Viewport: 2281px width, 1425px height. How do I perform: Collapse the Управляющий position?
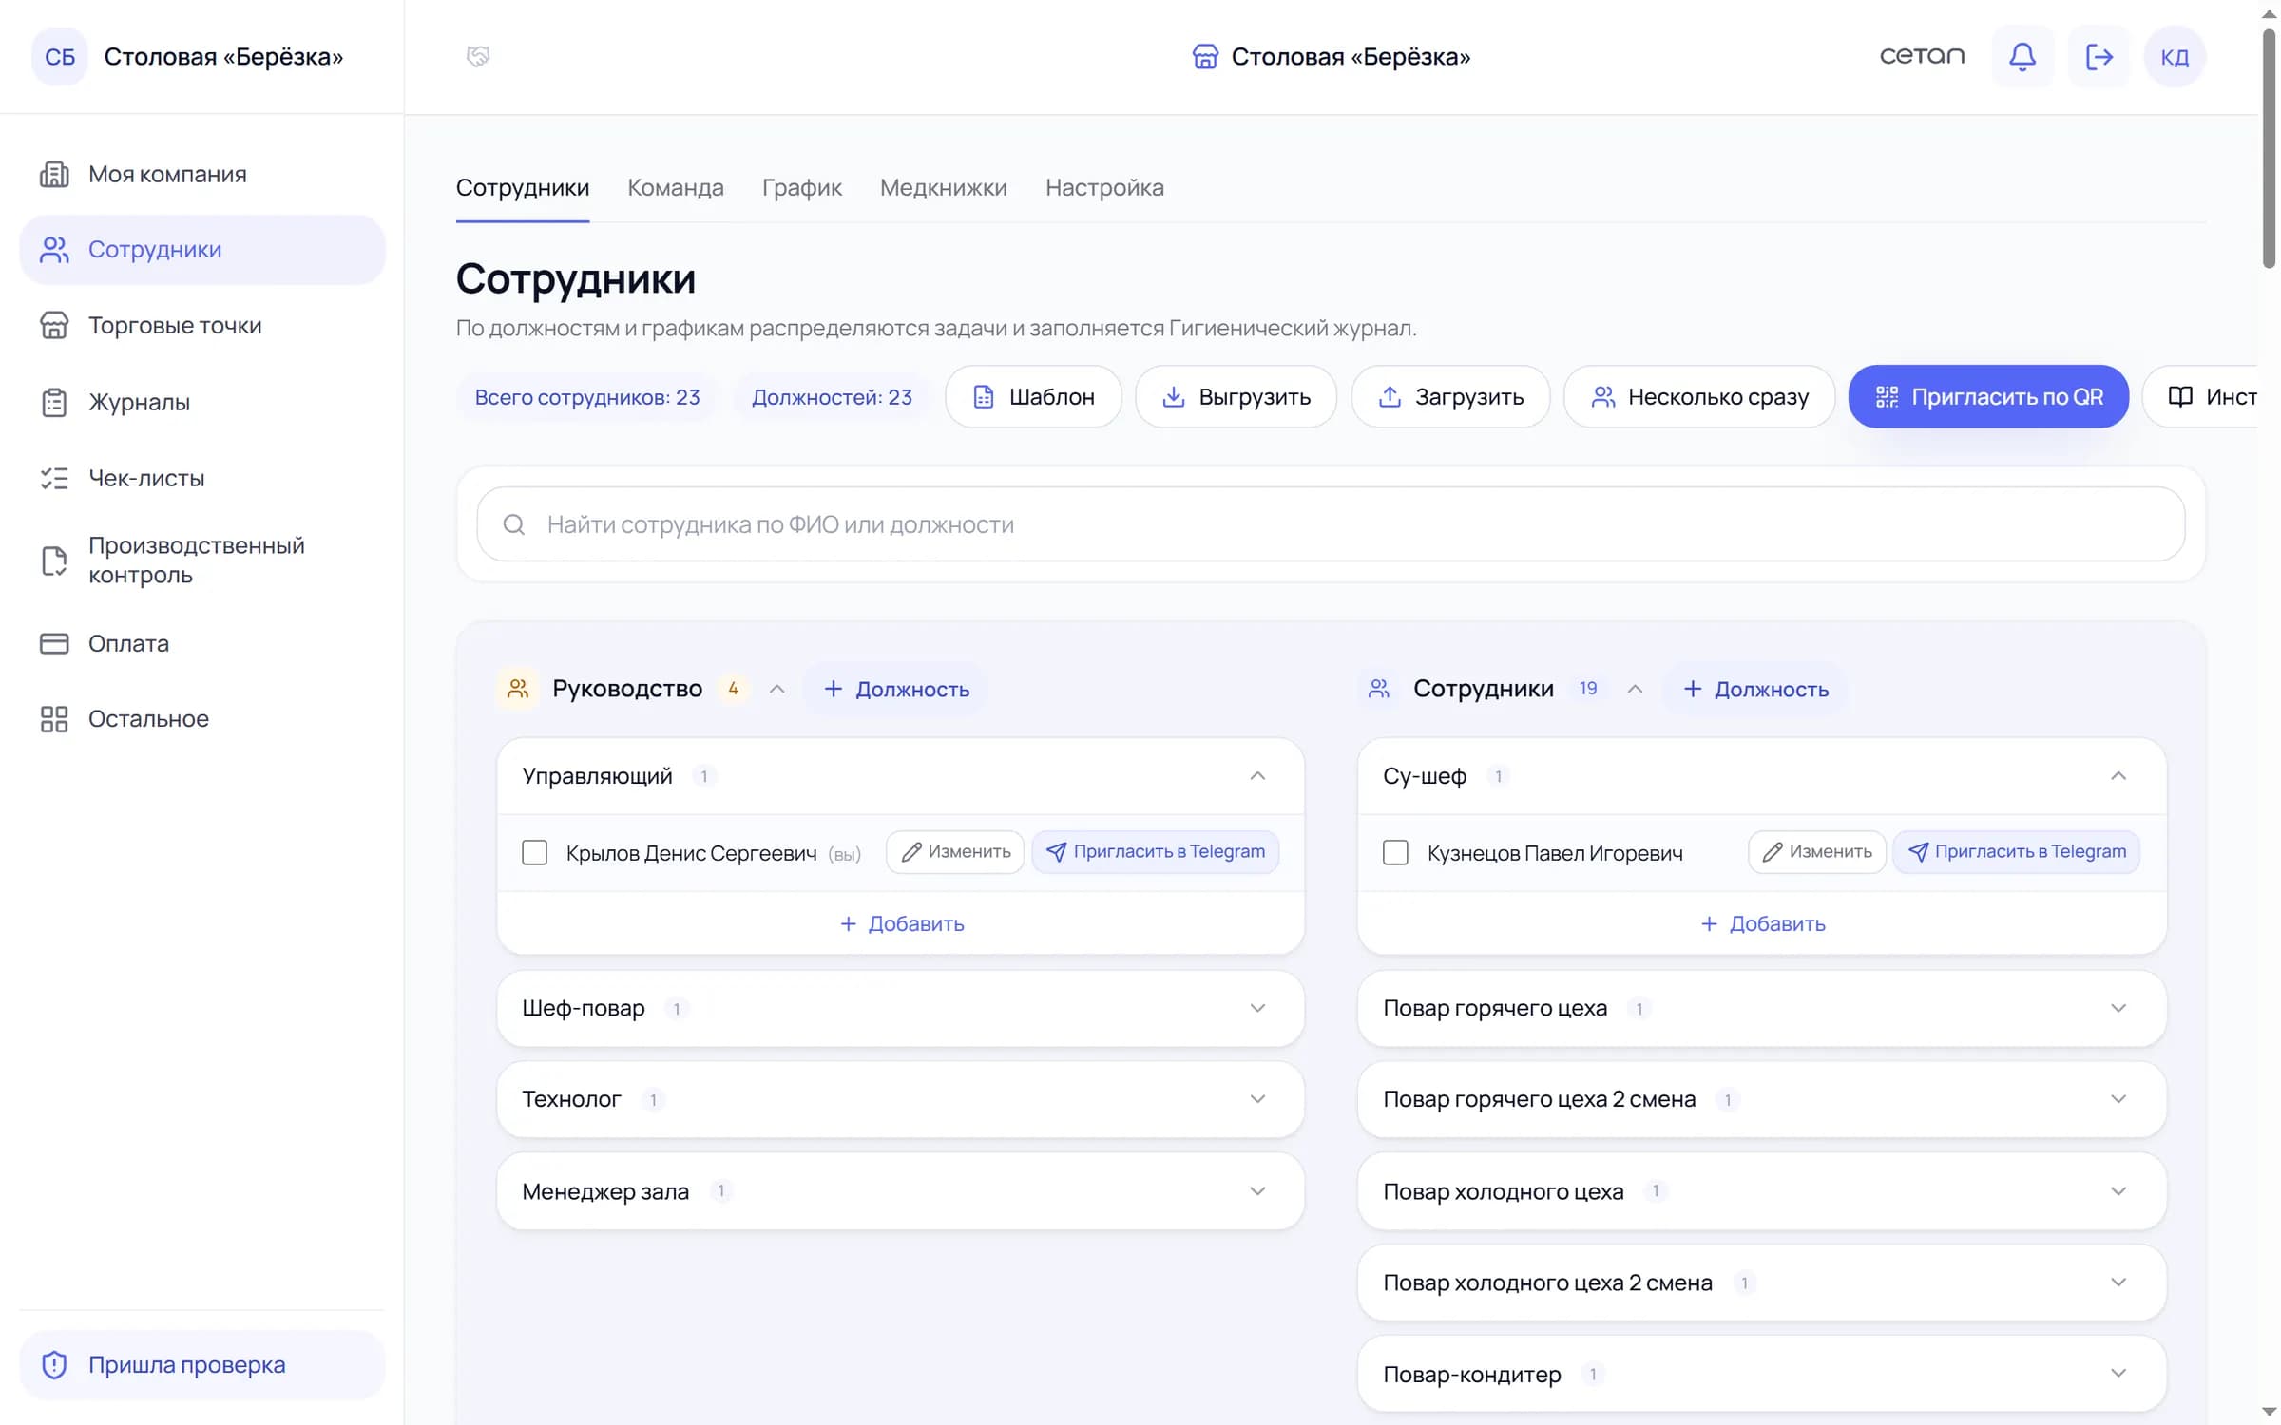[x=1257, y=776]
